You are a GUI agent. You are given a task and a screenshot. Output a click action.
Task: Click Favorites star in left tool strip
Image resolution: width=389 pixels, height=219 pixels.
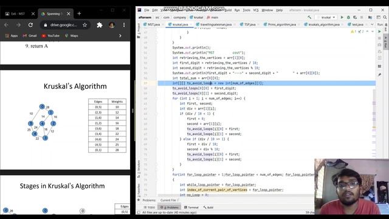pos(139,200)
